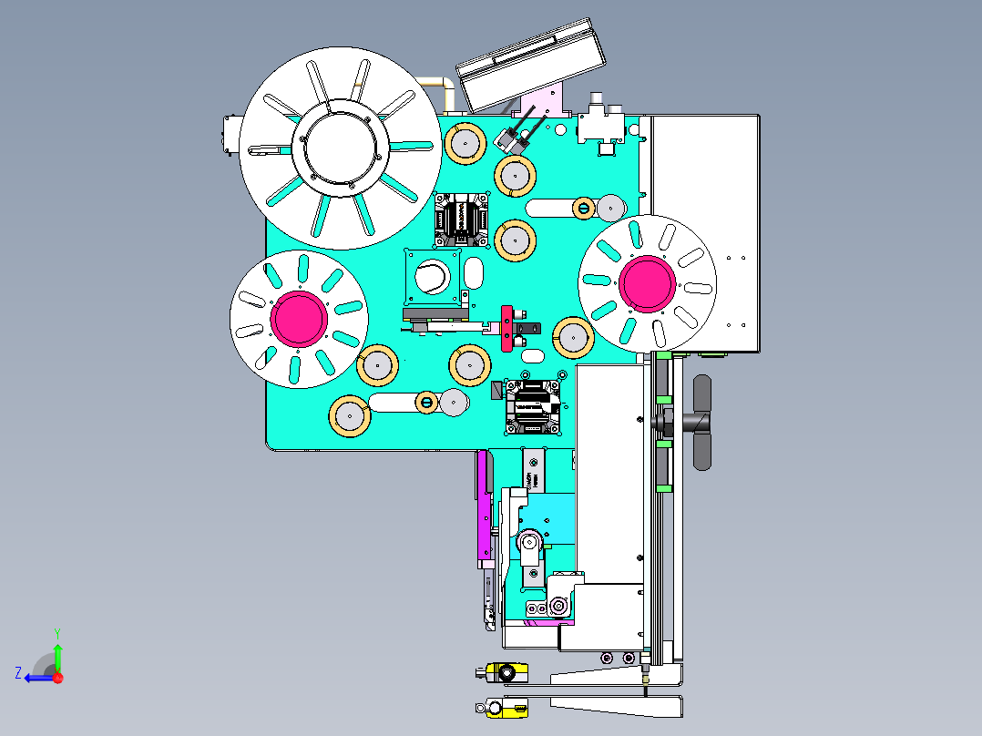Viewport: 982px width, 736px height.
Task: Click the blue Z axis arrow on the triad
Action: (x=37, y=678)
